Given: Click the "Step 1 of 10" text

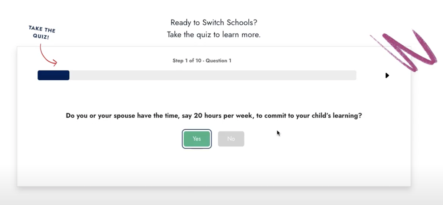Looking at the screenshot, I should click(x=187, y=61).
